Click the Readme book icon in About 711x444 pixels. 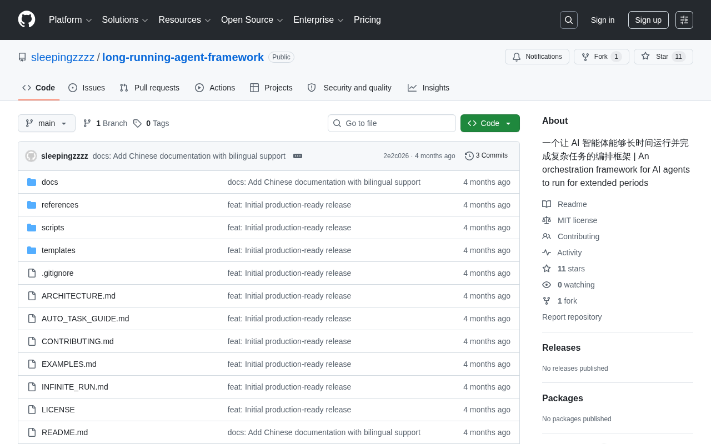547,204
